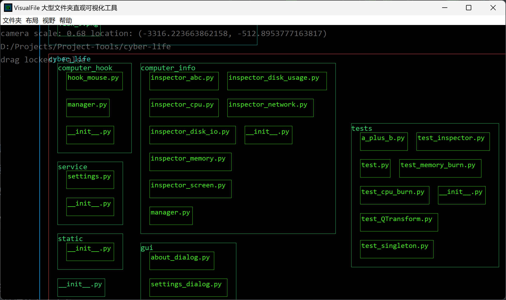The height and width of the screenshot is (300, 506).
Task: Click the computer_info folder label
Action: click(x=168, y=68)
